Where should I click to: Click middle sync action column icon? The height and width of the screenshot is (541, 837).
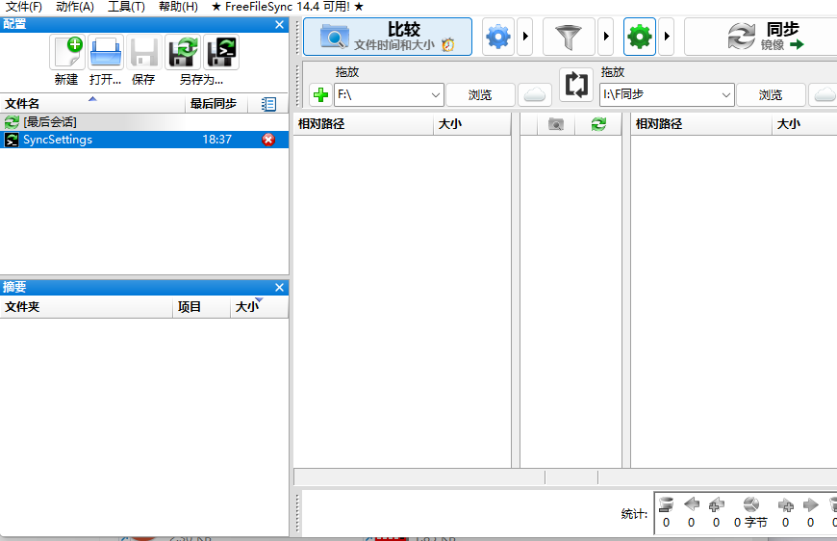[x=598, y=124]
